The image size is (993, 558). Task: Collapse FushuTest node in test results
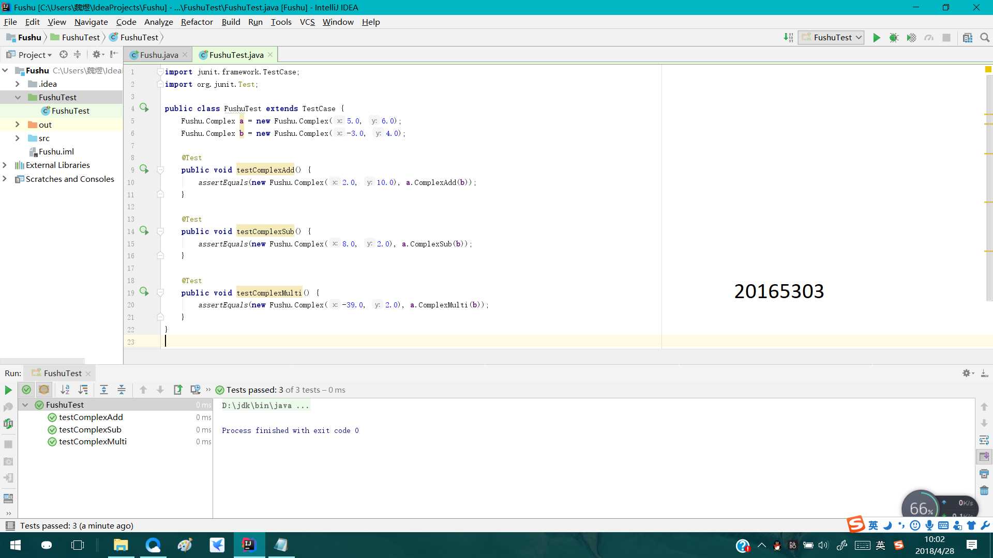pyautogui.click(x=25, y=405)
